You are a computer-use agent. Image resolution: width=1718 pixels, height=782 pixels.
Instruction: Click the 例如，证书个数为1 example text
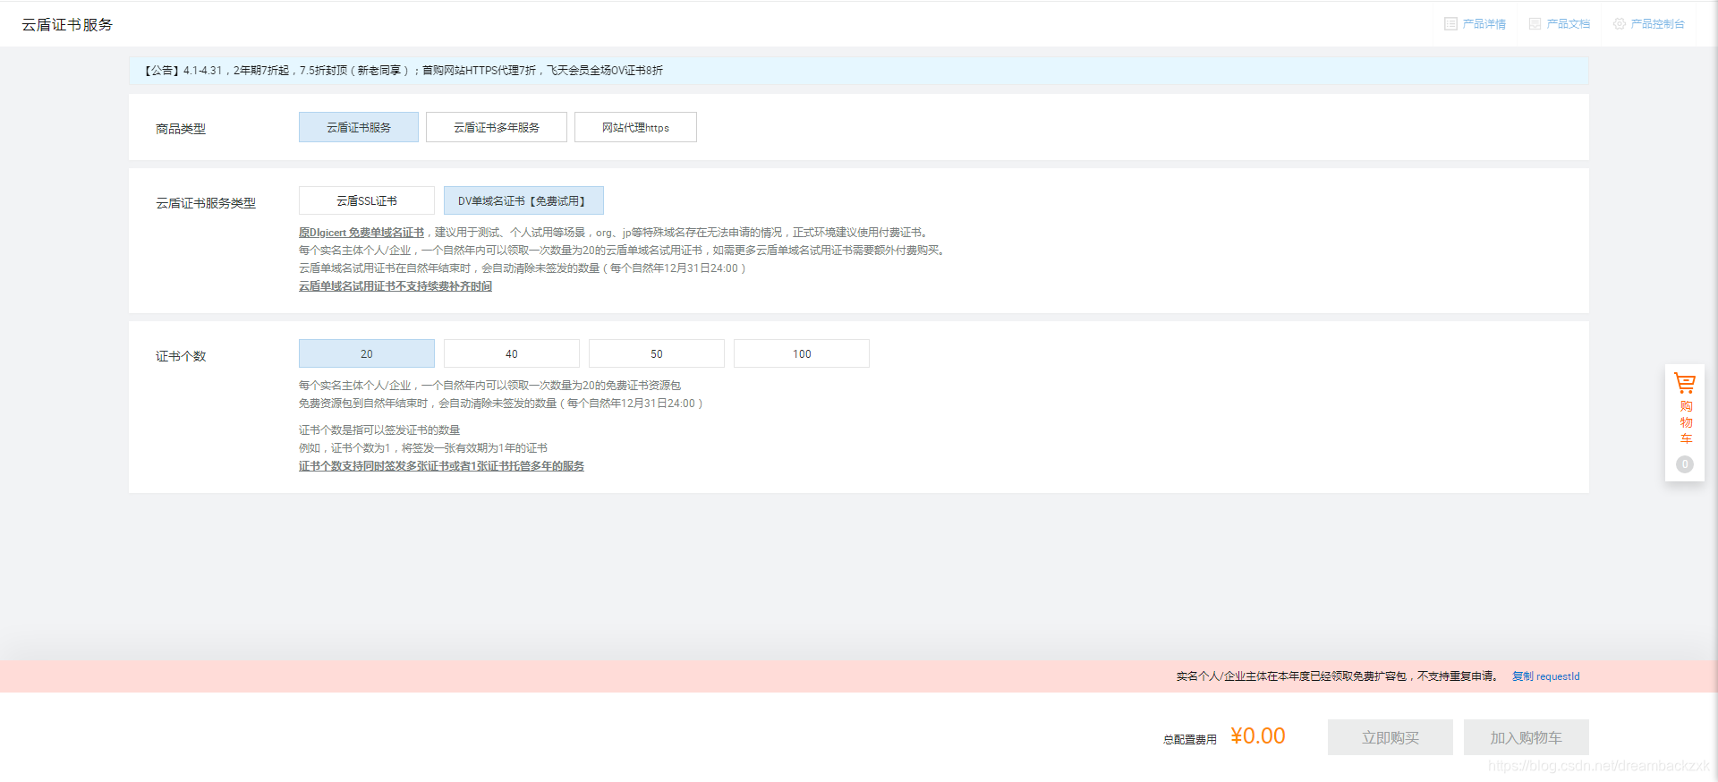click(423, 448)
